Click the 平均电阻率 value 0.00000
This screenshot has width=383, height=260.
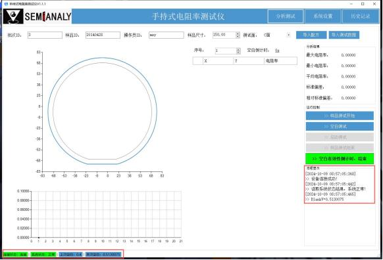tap(348, 77)
